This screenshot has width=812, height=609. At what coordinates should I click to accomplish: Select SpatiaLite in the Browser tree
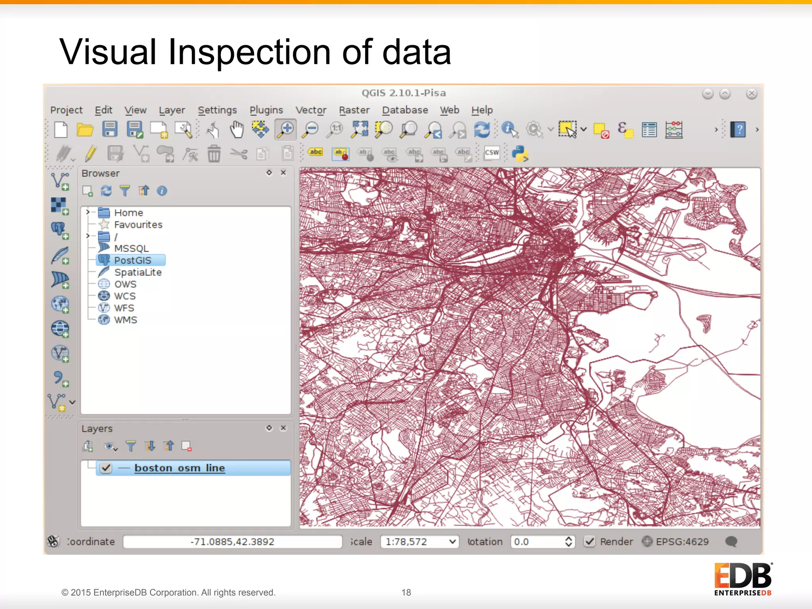coord(138,272)
